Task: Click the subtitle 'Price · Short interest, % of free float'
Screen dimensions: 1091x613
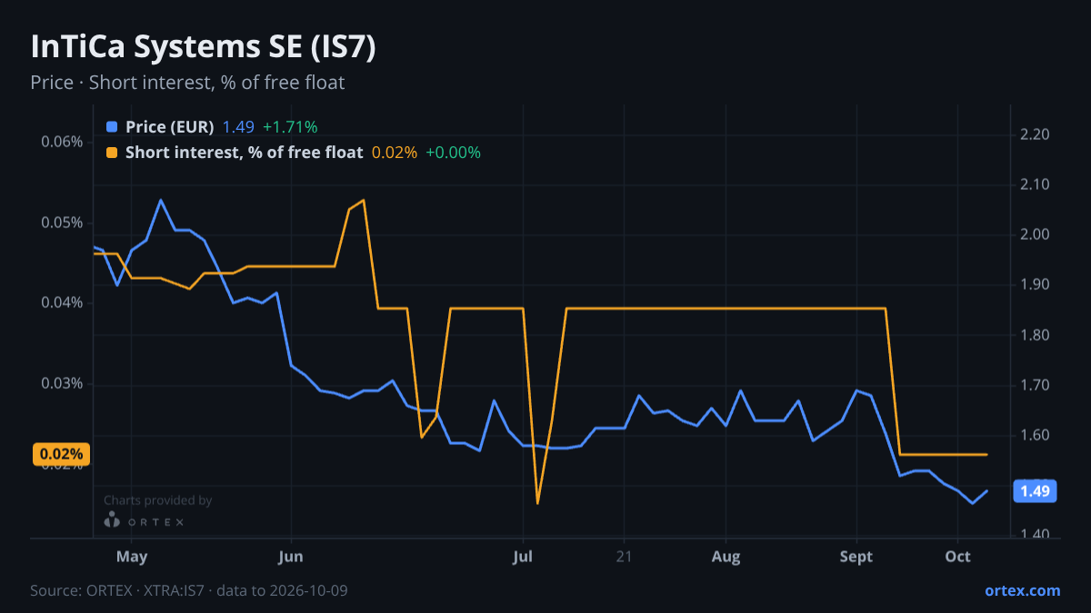Action: (187, 83)
